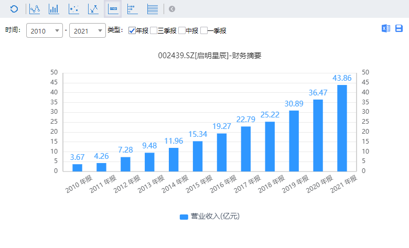
Task: Select the trend line chart icon
Action: tap(93, 9)
